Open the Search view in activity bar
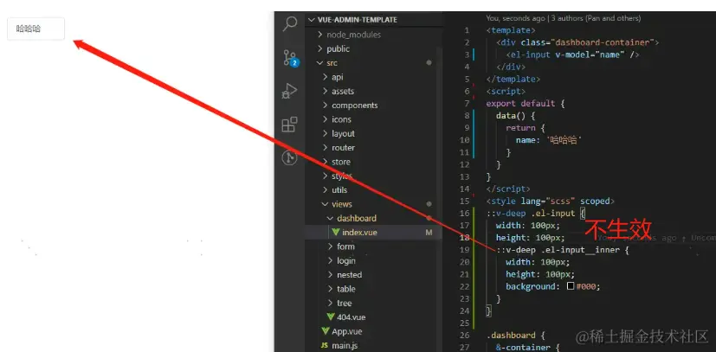The width and height of the screenshot is (716, 352). tap(290, 23)
